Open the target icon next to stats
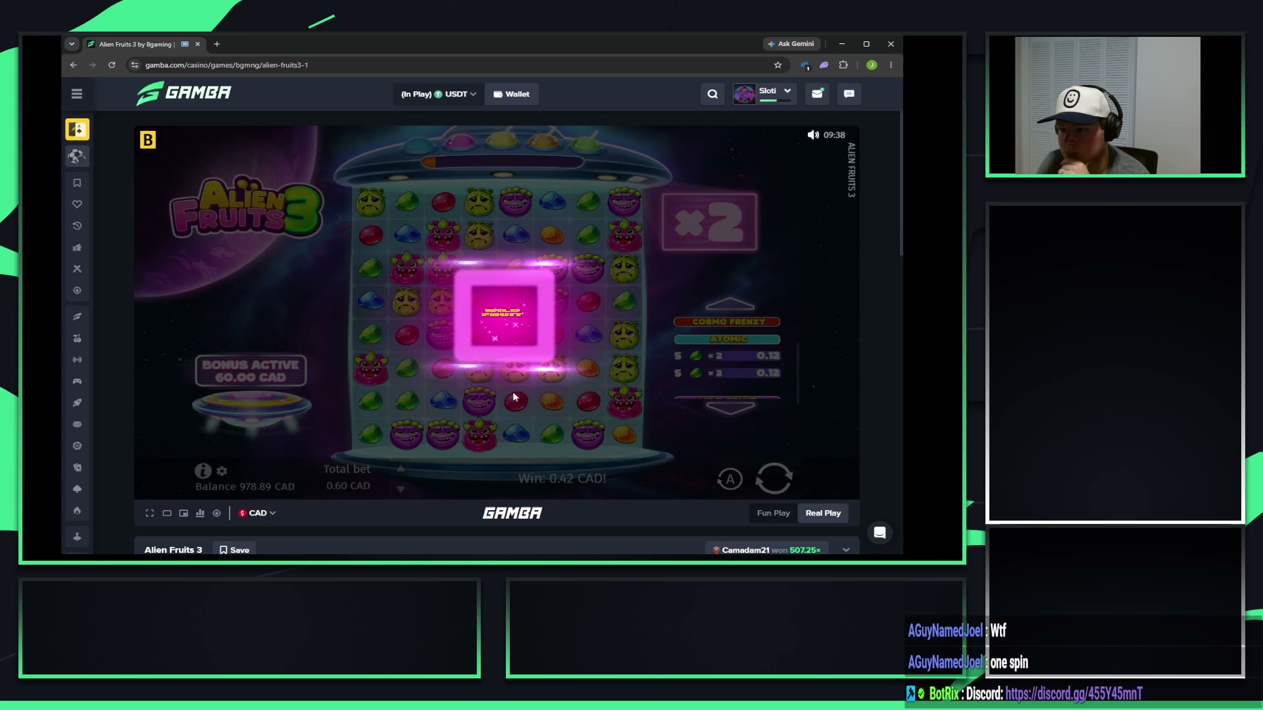The width and height of the screenshot is (1263, 710). (x=216, y=513)
